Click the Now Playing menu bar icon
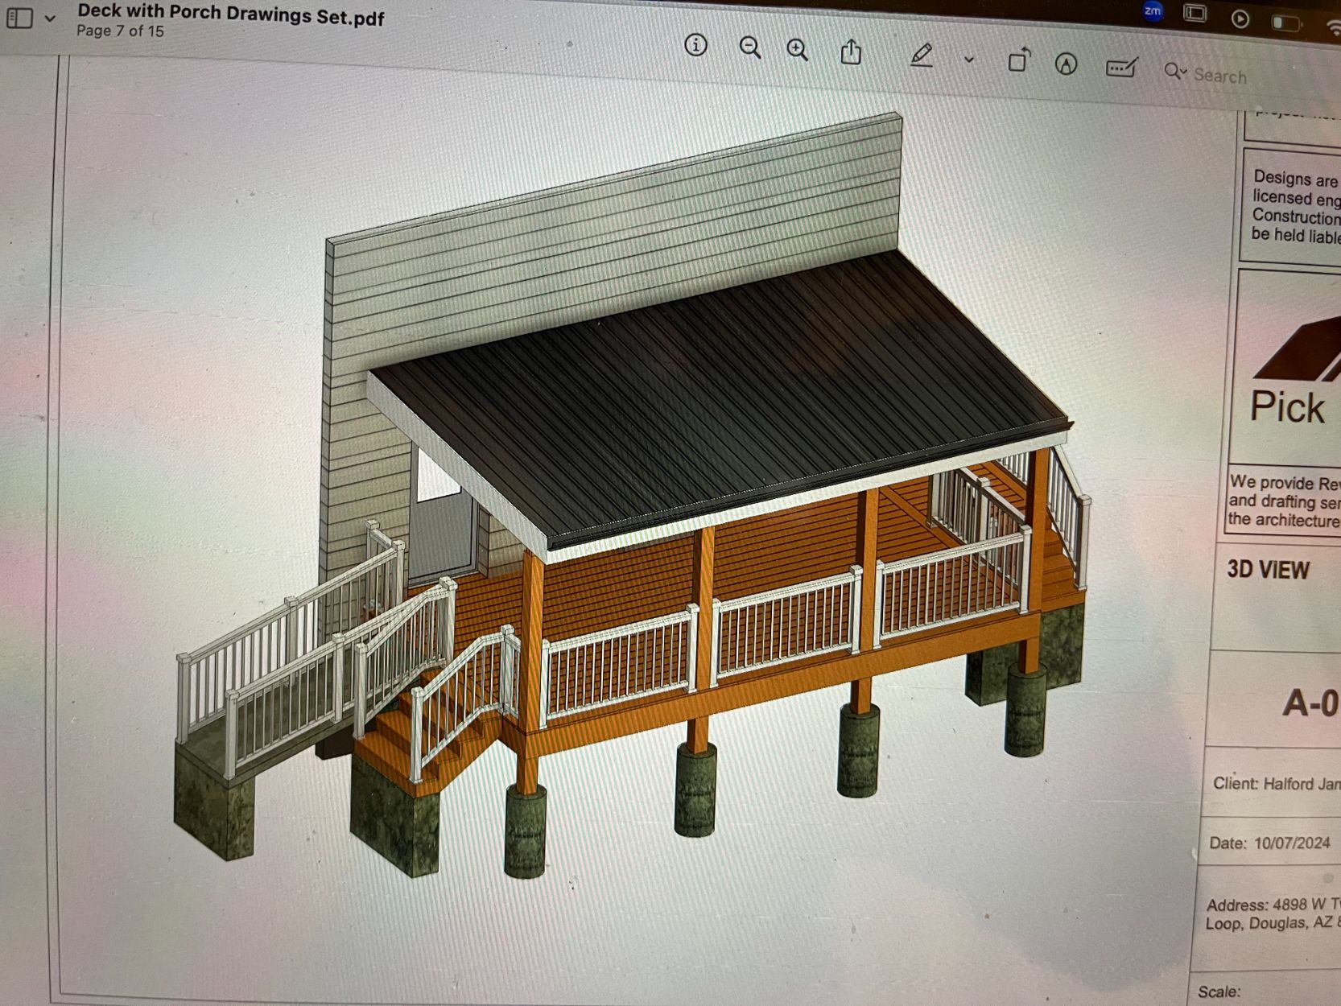The height and width of the screenshot is (1006, 1341). [x=1240, y=19]
